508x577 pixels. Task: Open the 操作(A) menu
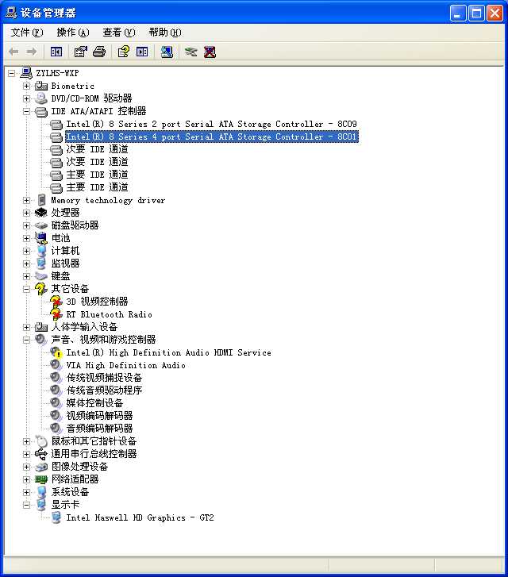coord(73,33)
